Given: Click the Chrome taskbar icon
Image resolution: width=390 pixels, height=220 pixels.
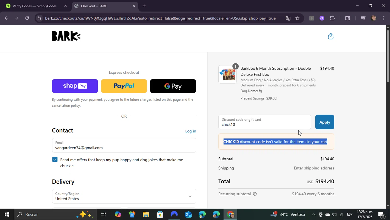Looking at the screenshot, I should tap(230, 215).
